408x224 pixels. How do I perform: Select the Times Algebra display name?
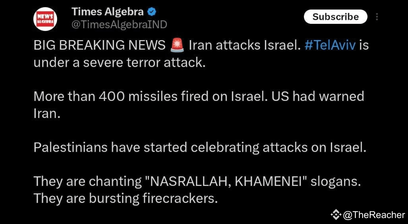pos(108,12)
